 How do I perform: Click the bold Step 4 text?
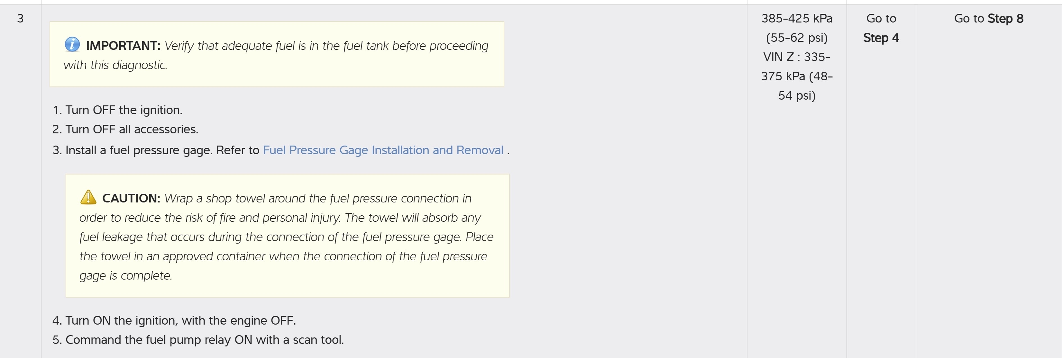coord(881,38)
